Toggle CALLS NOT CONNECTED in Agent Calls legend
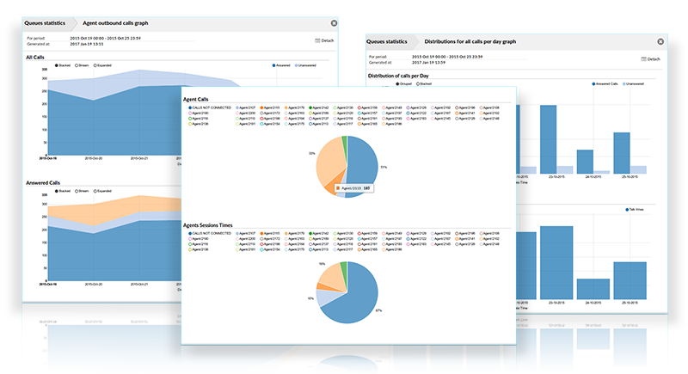 (x=210, y=107)
